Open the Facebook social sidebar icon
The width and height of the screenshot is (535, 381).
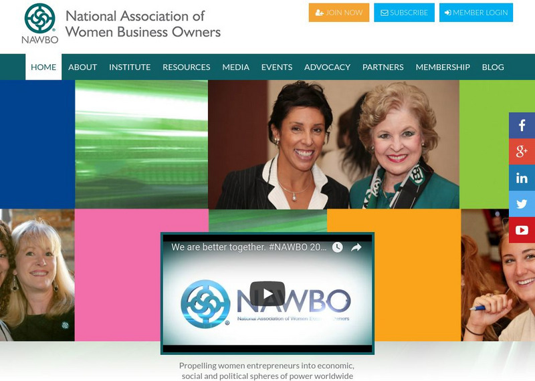tap(522, 125)
